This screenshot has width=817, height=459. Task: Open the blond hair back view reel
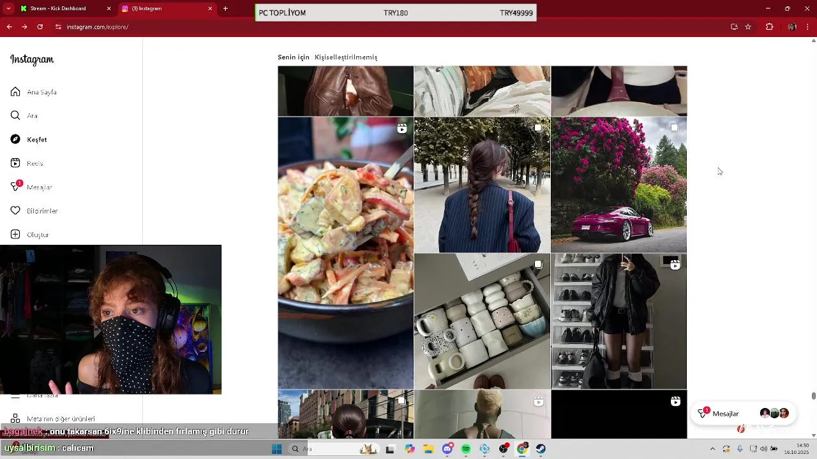[x=482, y=414]
